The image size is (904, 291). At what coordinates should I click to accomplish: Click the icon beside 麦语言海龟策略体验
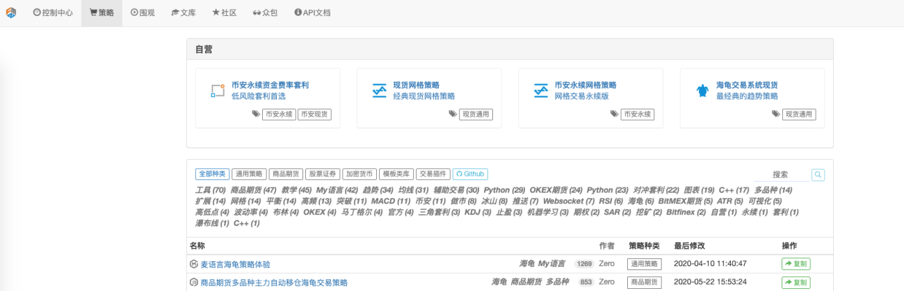(194, 264)
